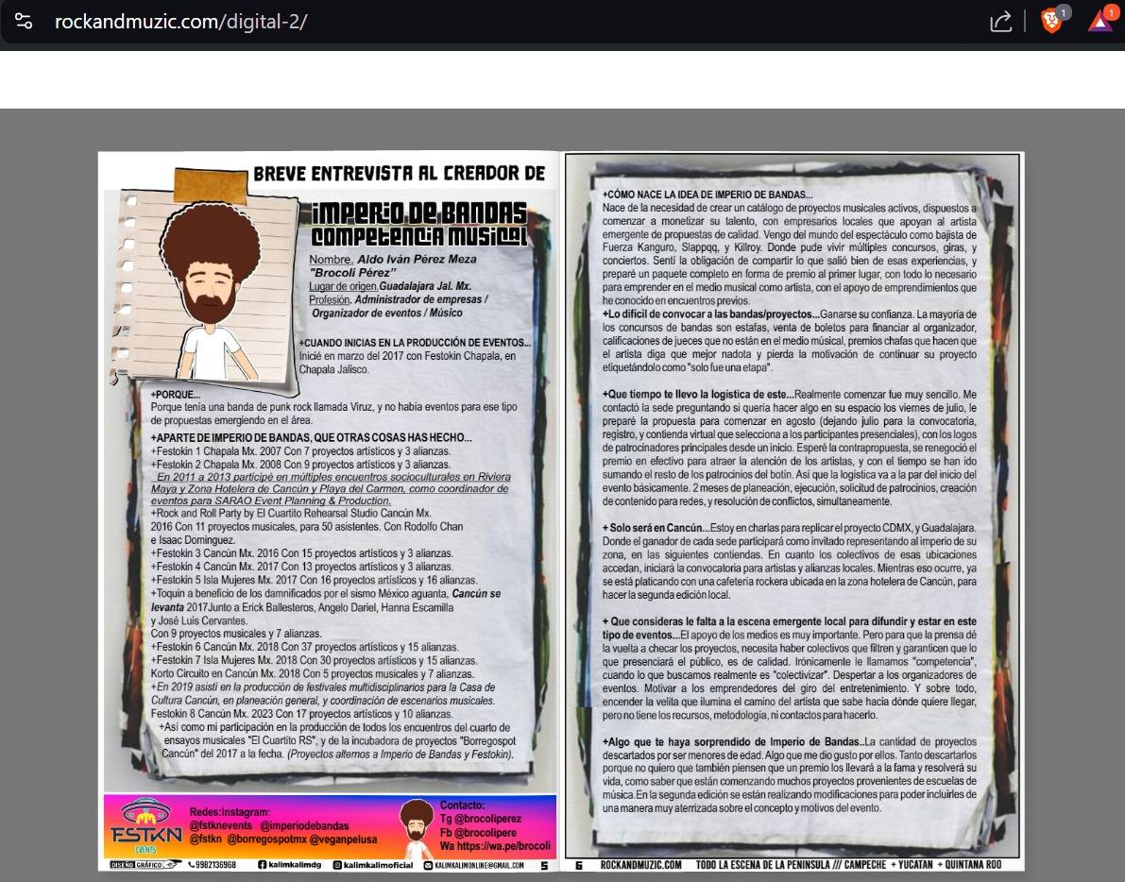Click the Imperio de Bandas Competencia Musical title
This screenshot has width=1125, height=882.
pyautogui.click(x=419, y=224)
